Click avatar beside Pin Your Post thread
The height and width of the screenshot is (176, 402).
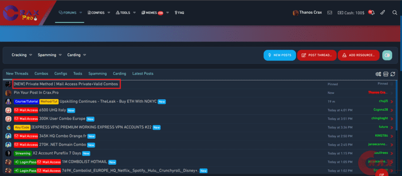coord(8,93)
